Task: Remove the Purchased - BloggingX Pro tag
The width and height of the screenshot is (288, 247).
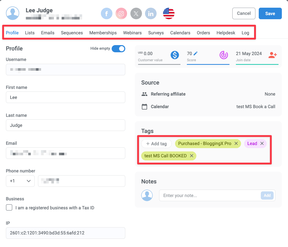Action: pos(236,143)
